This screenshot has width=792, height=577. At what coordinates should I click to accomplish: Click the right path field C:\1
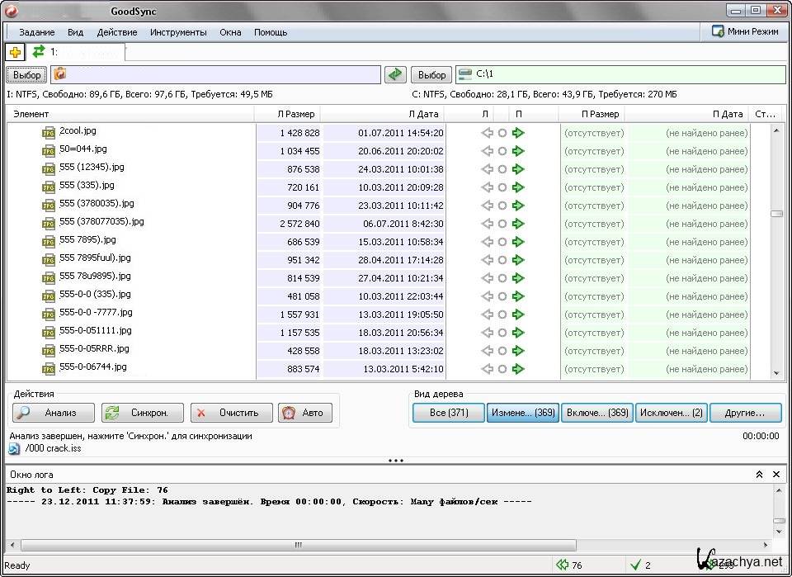[619, 74]
